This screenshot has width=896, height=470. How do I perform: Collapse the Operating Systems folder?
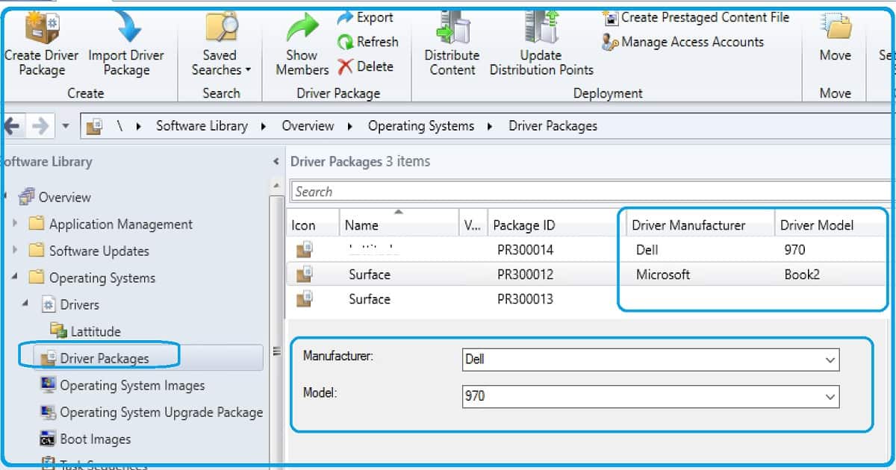[x=16, y=278]
